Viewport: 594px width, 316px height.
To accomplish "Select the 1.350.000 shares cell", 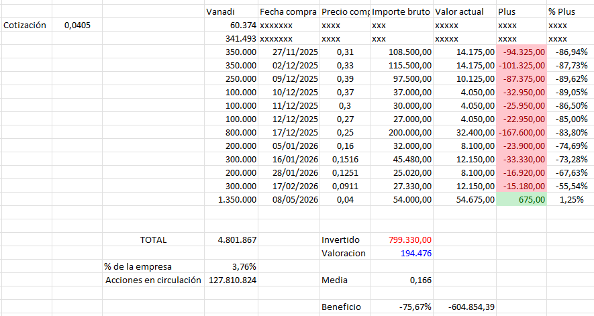I will (231, 200).
